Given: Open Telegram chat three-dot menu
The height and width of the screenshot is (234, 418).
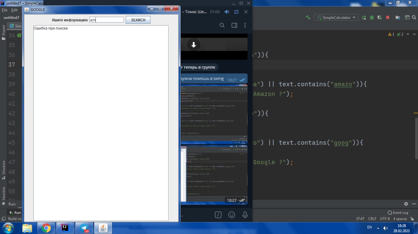Looking at the screenshot, I should click(245, 25).
